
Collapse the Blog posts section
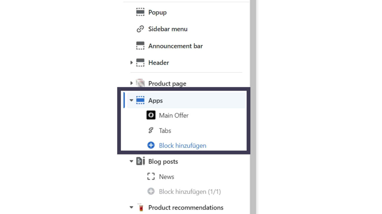click(x=131, y=161)
